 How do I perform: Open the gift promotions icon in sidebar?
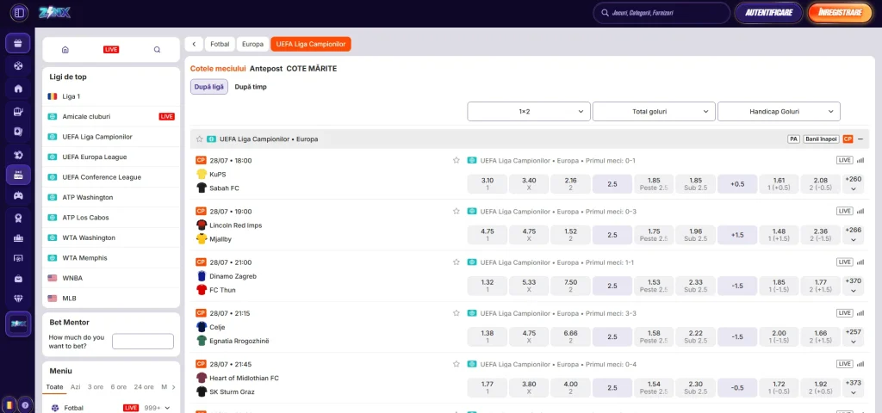click(x=18, y=43)
